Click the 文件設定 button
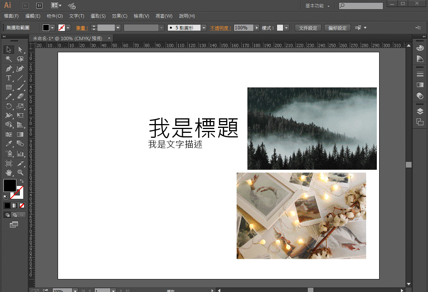Viewport: 428px width, 292px height. tap(308, 28)
